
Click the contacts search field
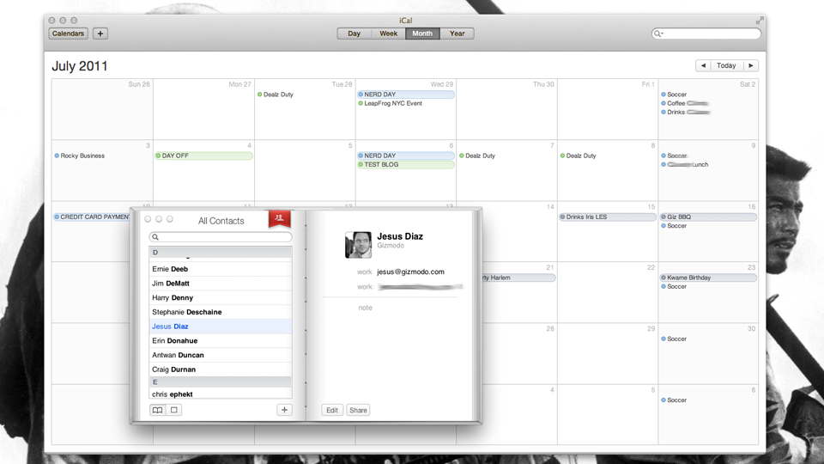pos(221,237)
